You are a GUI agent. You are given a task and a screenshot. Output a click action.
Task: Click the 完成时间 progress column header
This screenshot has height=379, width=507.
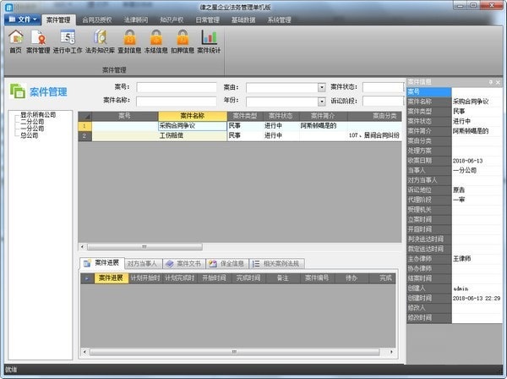coord(248,278)
